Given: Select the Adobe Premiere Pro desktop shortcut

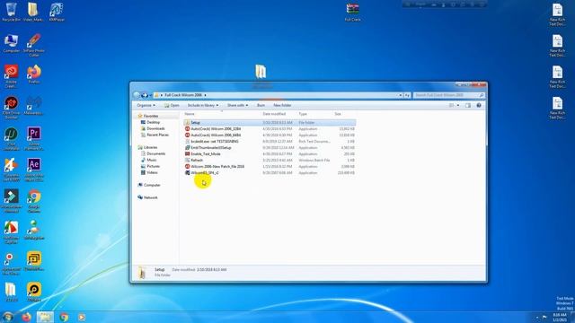Looking at the screenshot, I should tap(34, 138).
